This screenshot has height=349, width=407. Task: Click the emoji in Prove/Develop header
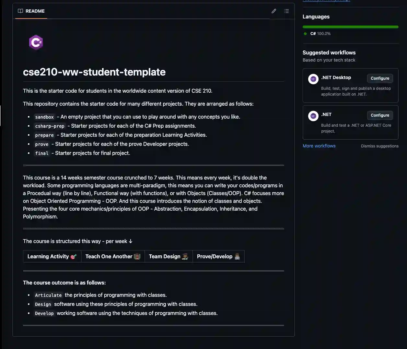pyautogui.click(x=237, y=256)
